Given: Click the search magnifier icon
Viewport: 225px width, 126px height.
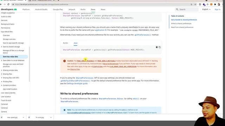Looking at the screenshot, I should (177, 9).
